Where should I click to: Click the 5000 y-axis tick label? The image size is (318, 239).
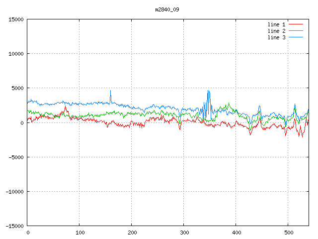(x=17, y=88)
